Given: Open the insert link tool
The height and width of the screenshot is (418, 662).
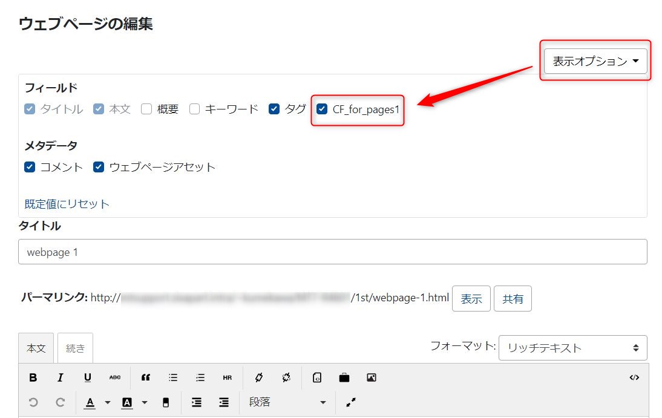Looking at the screenshot, I should click(258, 377).
